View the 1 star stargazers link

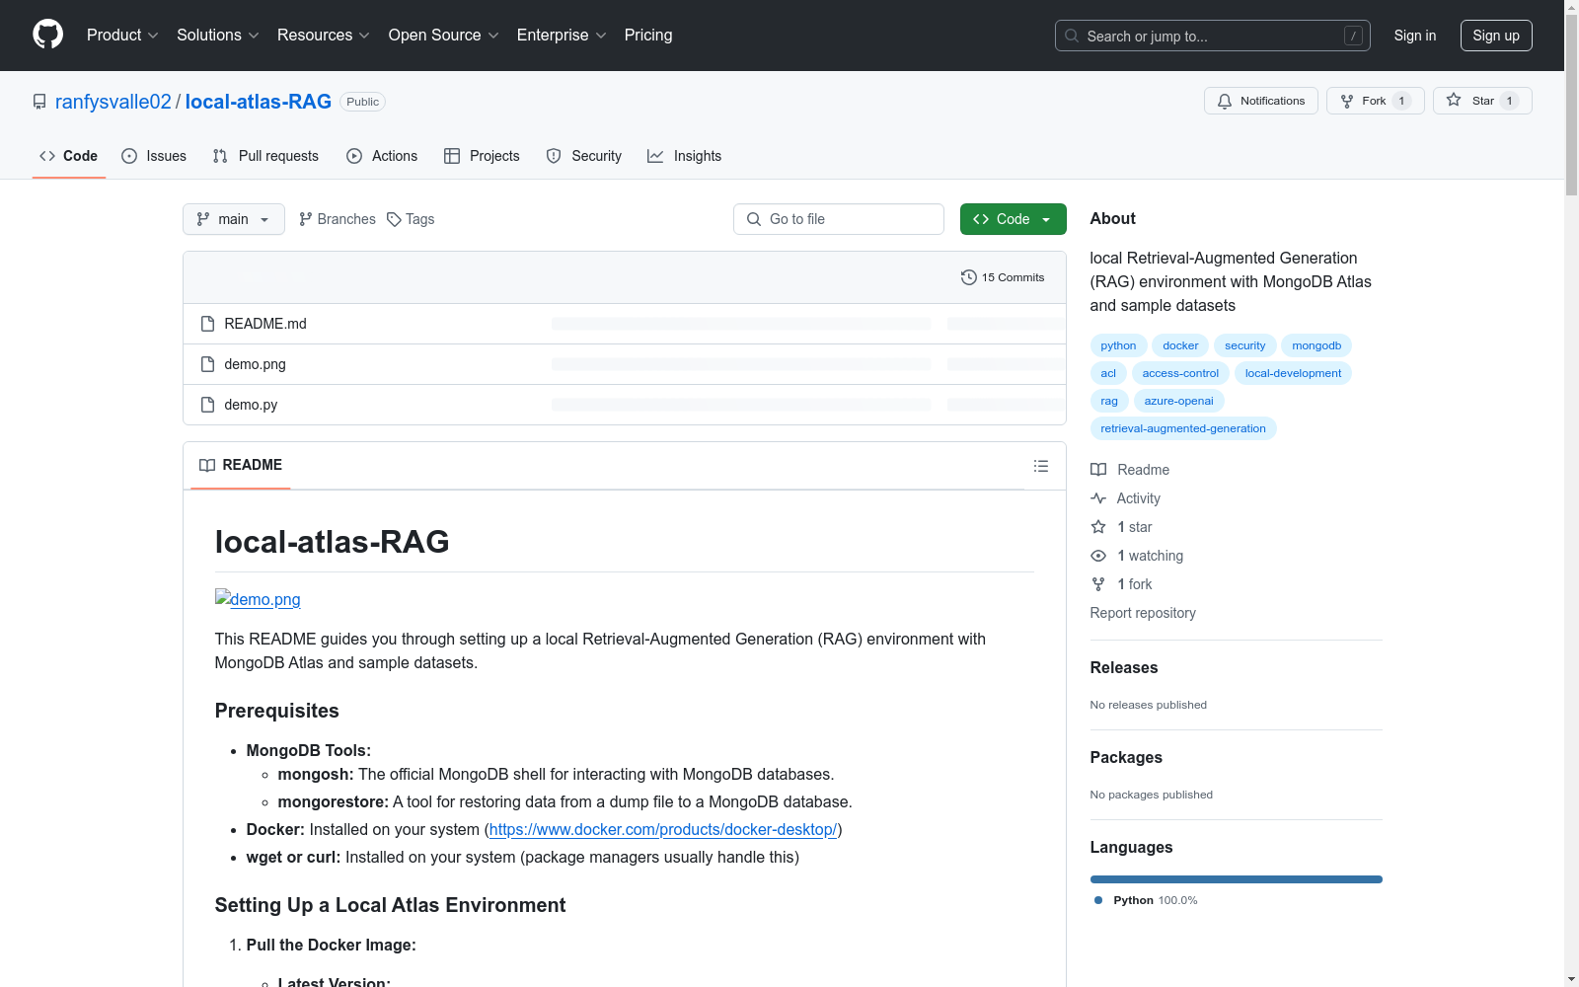(x=1121, y=527)
